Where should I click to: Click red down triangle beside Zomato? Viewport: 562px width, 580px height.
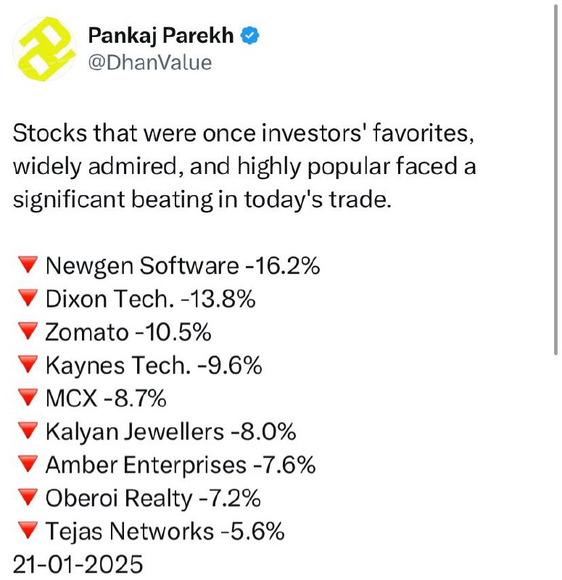[x=28, y=331]
